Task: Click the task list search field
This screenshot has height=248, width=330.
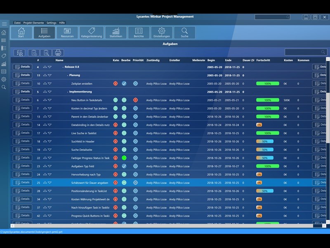Action: pyautogui.click(x=306, y=52)
